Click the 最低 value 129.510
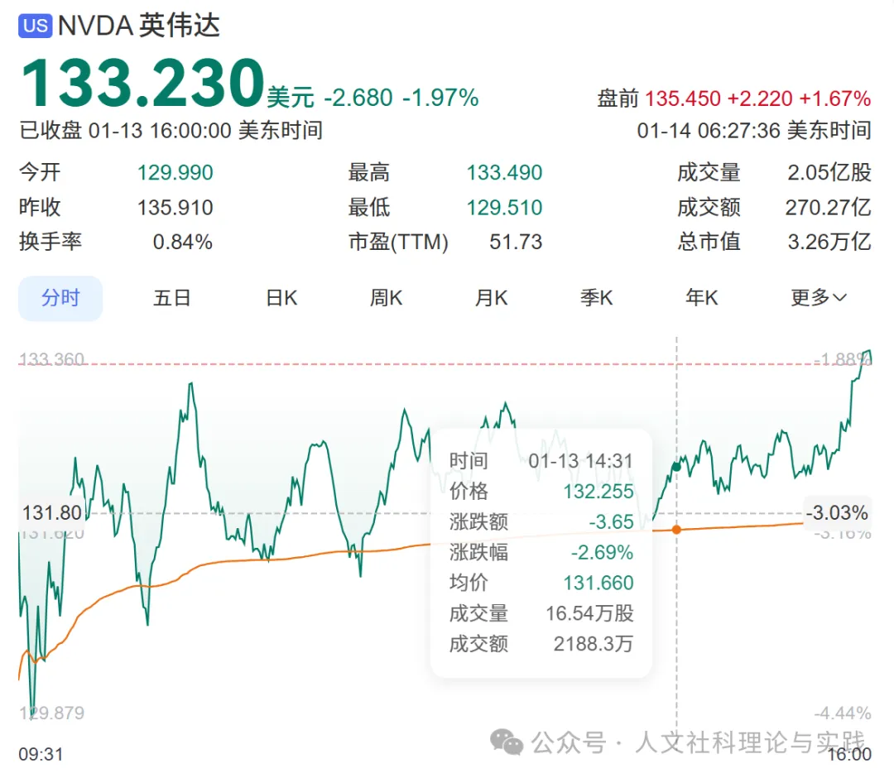The image size is (894, 778). point(505,208)
